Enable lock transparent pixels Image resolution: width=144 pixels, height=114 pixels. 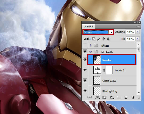[x=94, y=39]
